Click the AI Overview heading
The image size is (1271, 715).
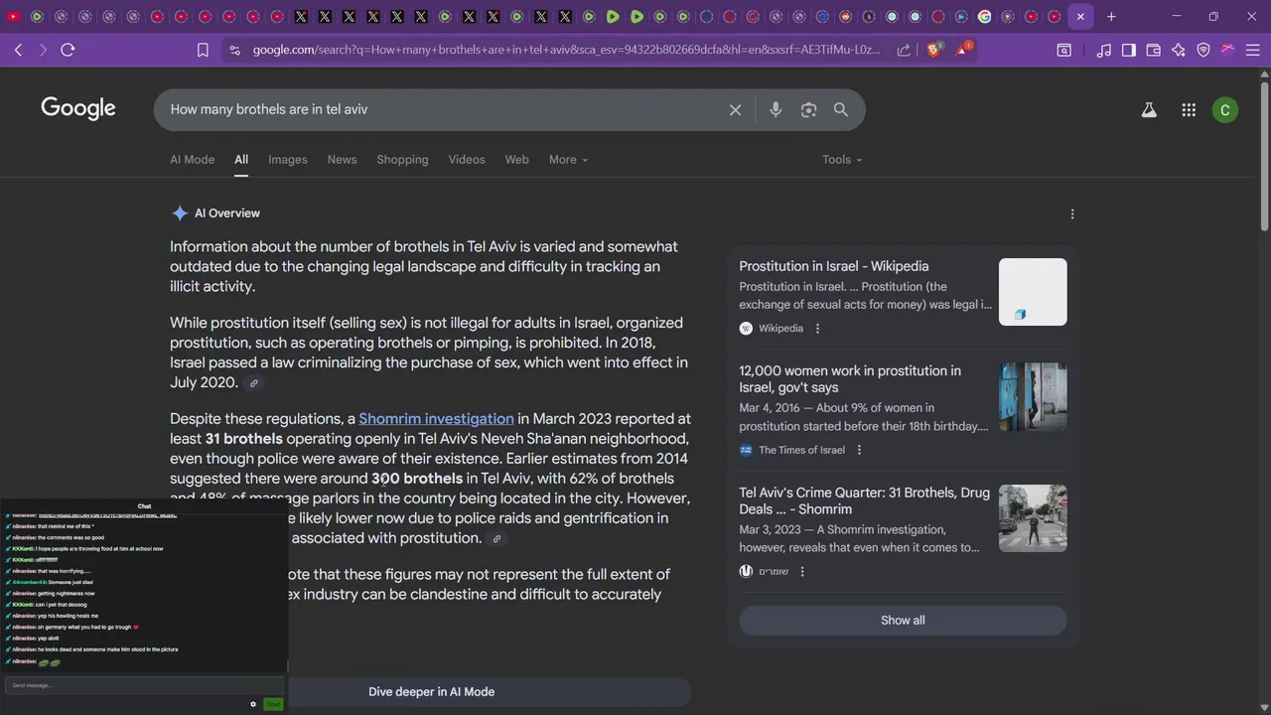[227, 214]
